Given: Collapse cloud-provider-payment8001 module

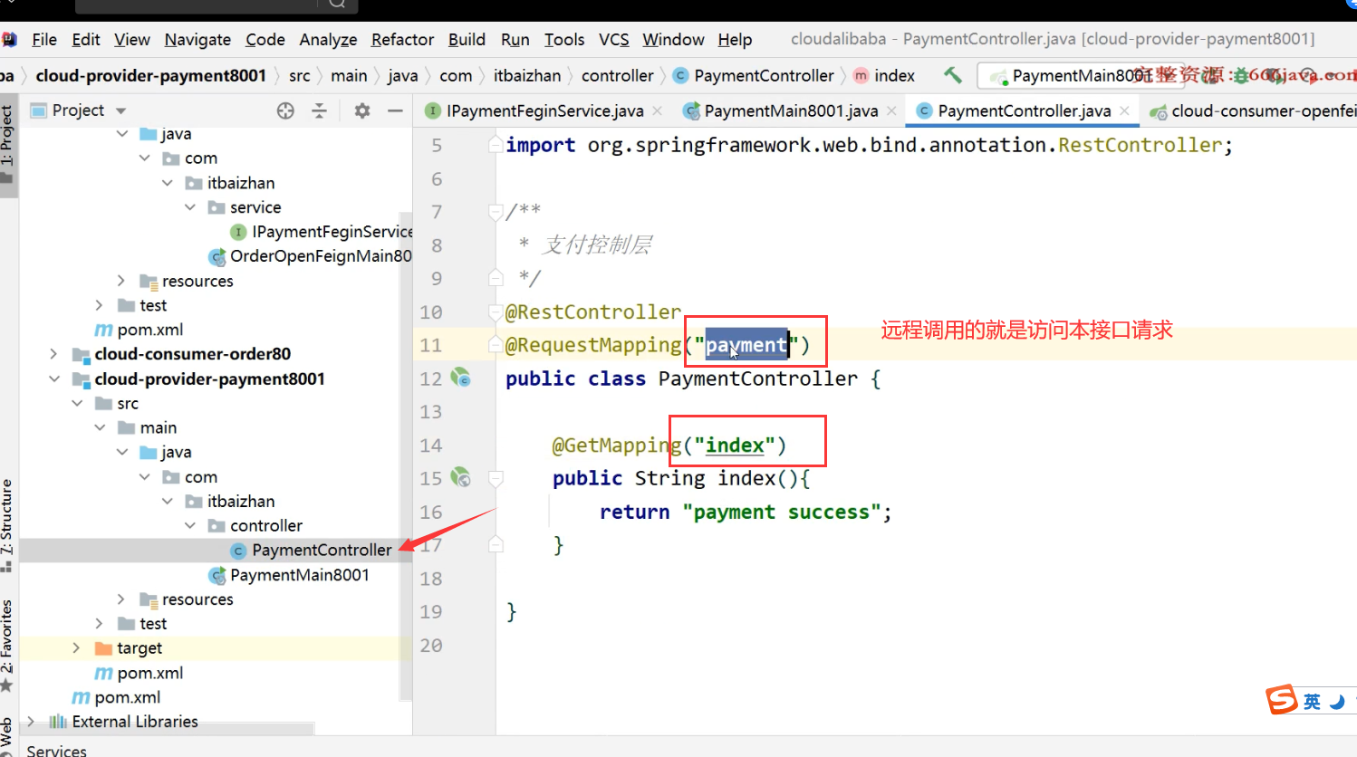Looking at the screenshot, I should click(x=53, y=378).
